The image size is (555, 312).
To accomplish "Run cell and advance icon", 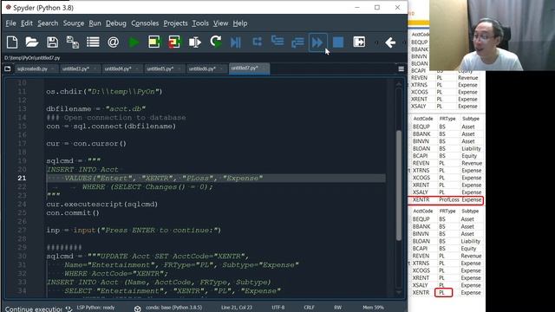I will (174, 42).
